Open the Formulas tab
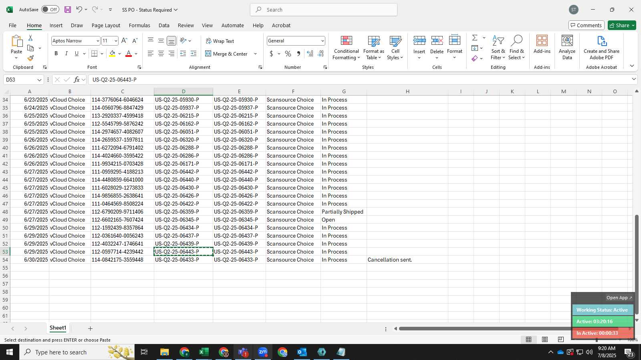641x360 pixels. click(139, 25)
